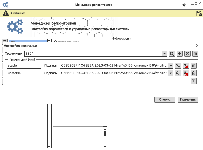Remove signing key from unstable repository
The width and height of the screenshot is (203, 150).
coord(186,73)
